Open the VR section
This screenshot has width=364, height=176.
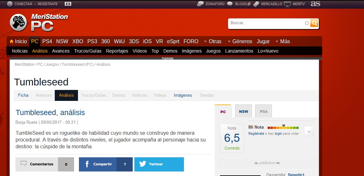tap(159, 42)
